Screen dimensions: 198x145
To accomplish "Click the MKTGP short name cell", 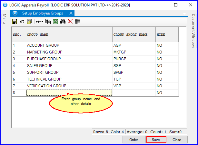I will (x=134, y=52).
